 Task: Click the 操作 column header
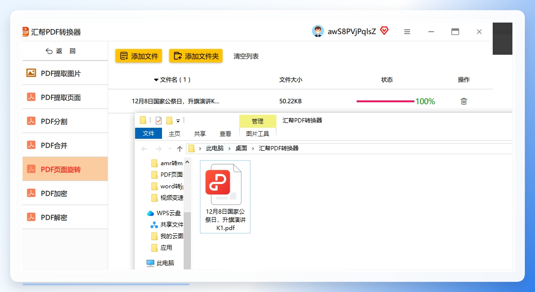[x=464, y=80]
